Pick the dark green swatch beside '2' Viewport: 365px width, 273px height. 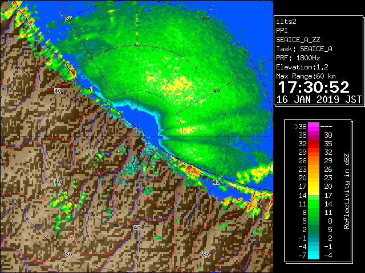click(314, 229)
